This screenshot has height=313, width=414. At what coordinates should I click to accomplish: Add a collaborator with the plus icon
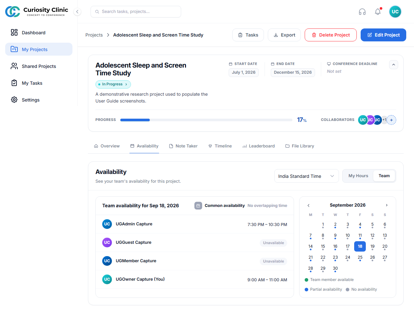pyautogui.click(x=391, y=120)
